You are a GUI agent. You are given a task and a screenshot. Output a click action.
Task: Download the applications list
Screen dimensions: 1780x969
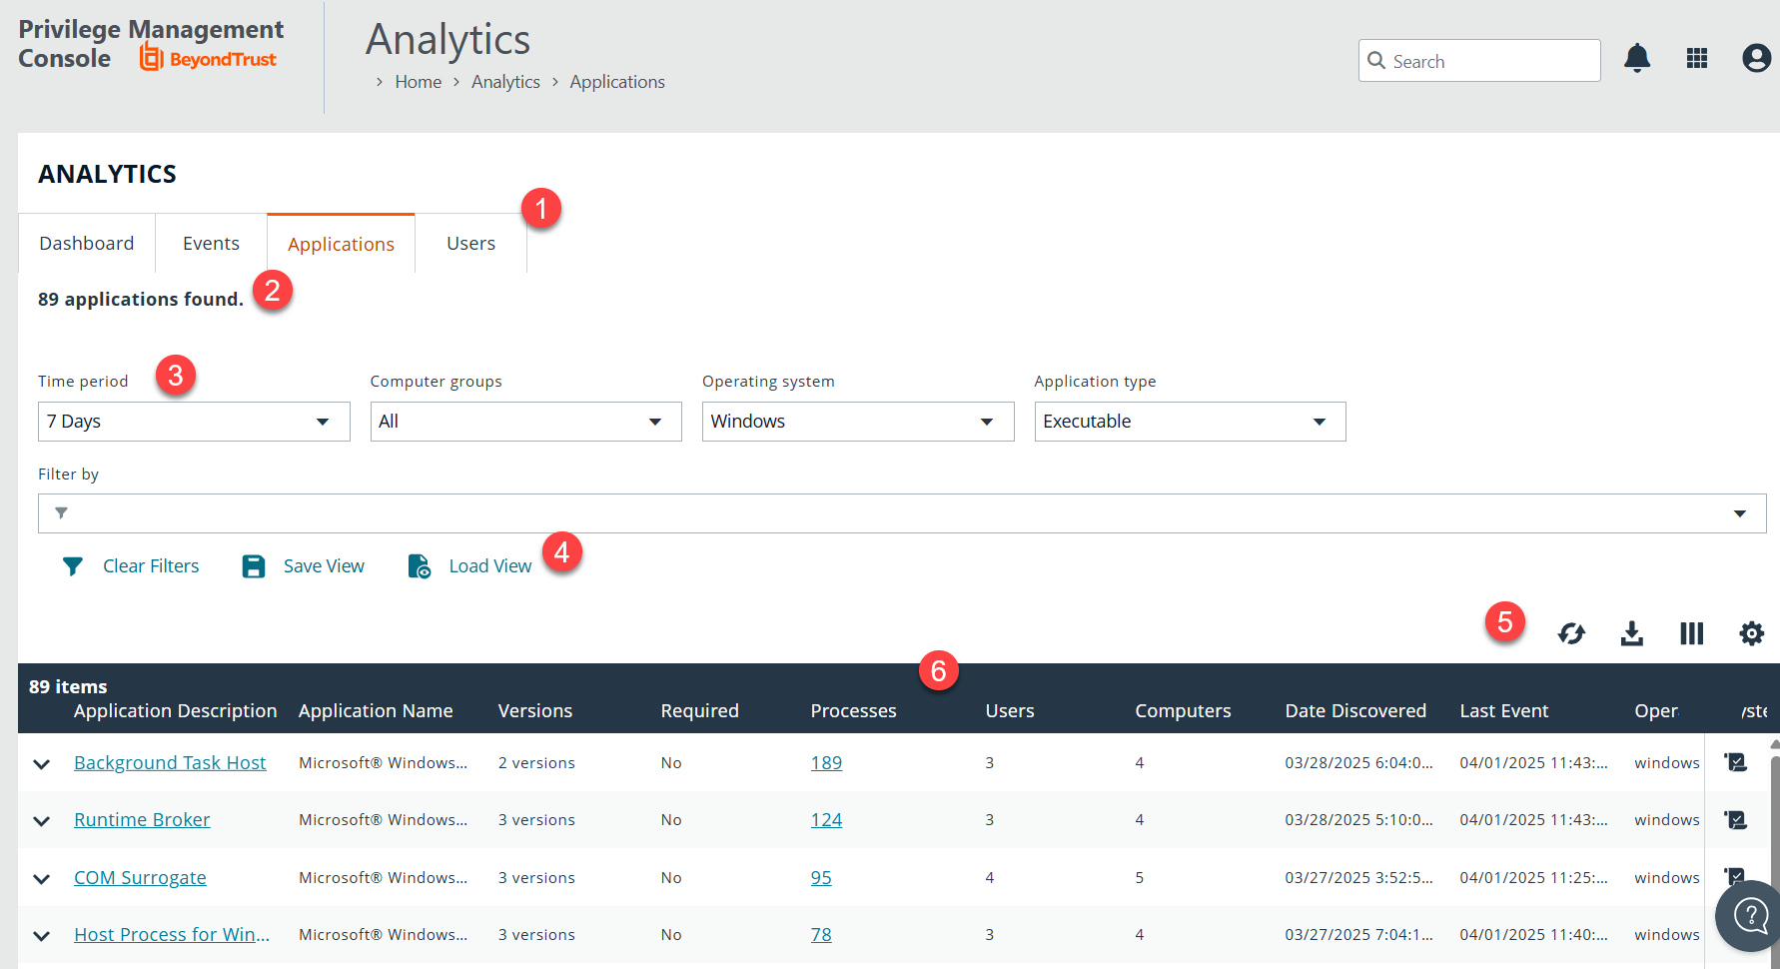pyautogui.click(x=1631, y=633)
